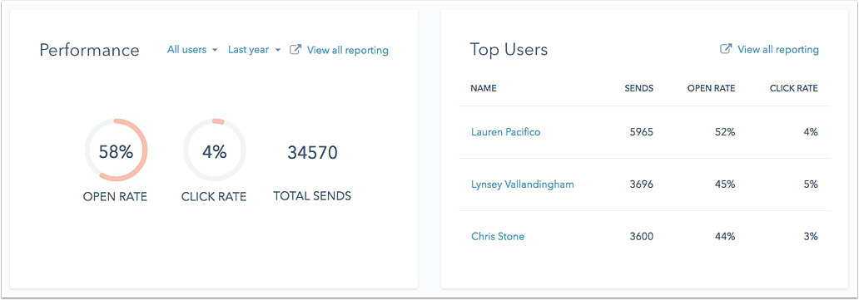The image size is (859, 300).
Task: Click the external link icon in Top Users panel
Action: point(726,49)
